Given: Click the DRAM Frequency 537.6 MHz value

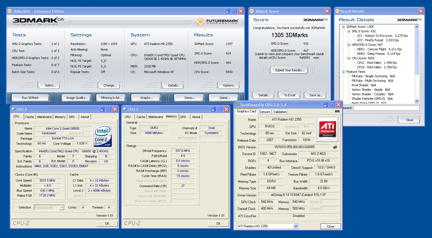Looking at the screenshot, I should (183, 151).
